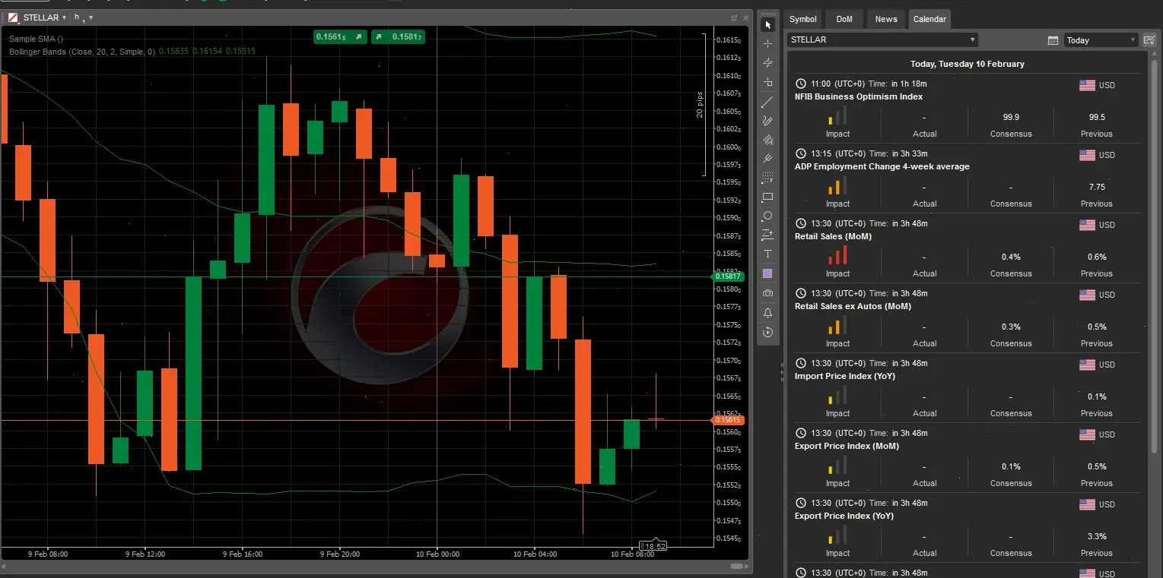Select the parallel channel tool
Viewport: 1163px width, 578px height.
tap(767, 159)
